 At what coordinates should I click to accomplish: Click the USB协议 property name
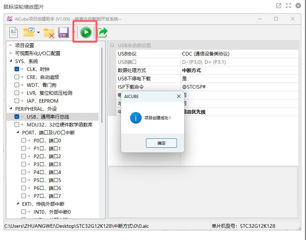pos(127,54)
